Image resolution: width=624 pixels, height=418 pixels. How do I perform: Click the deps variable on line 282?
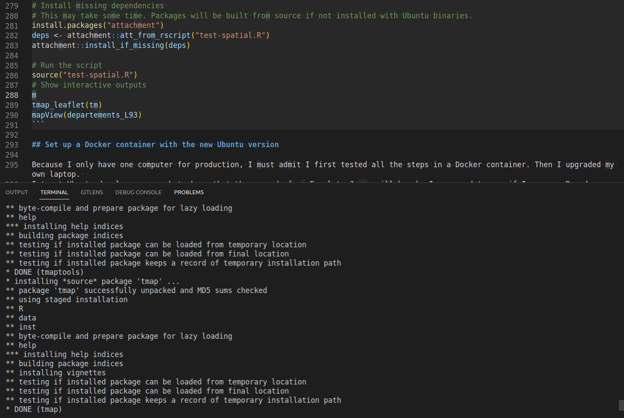point(40,35)
